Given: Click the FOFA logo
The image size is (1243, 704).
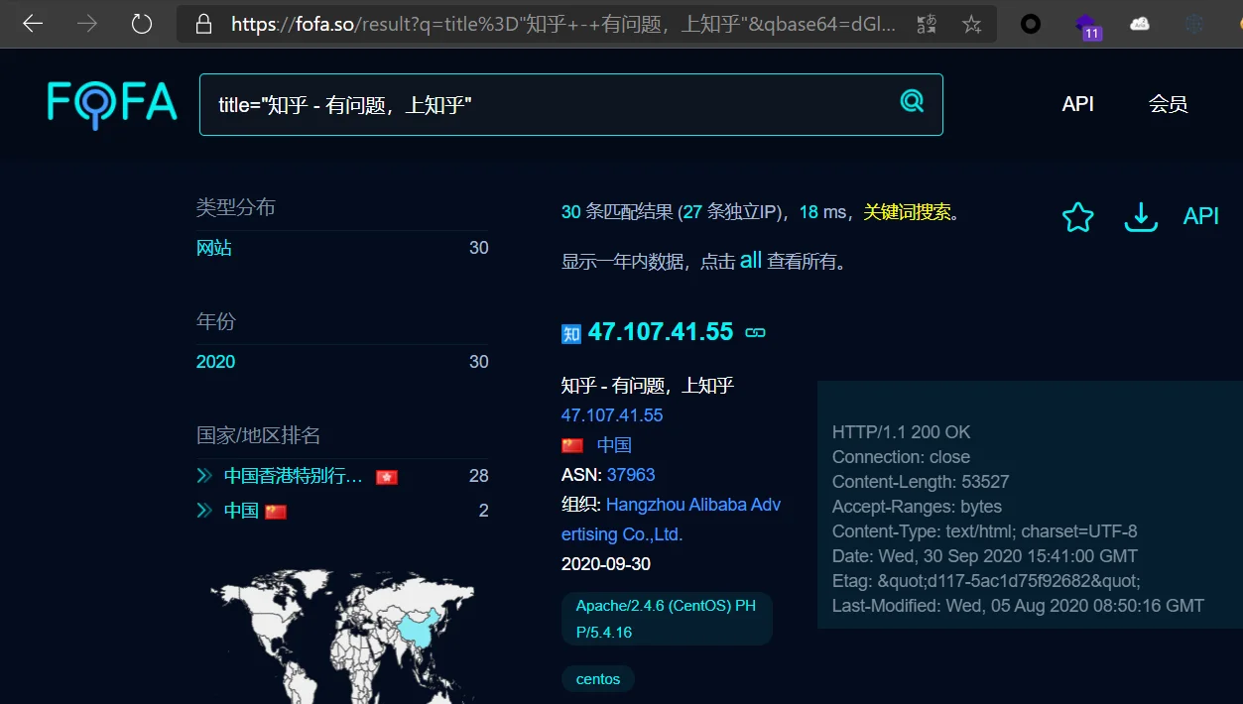Looking at the screenshot, I should click(112, 104).
